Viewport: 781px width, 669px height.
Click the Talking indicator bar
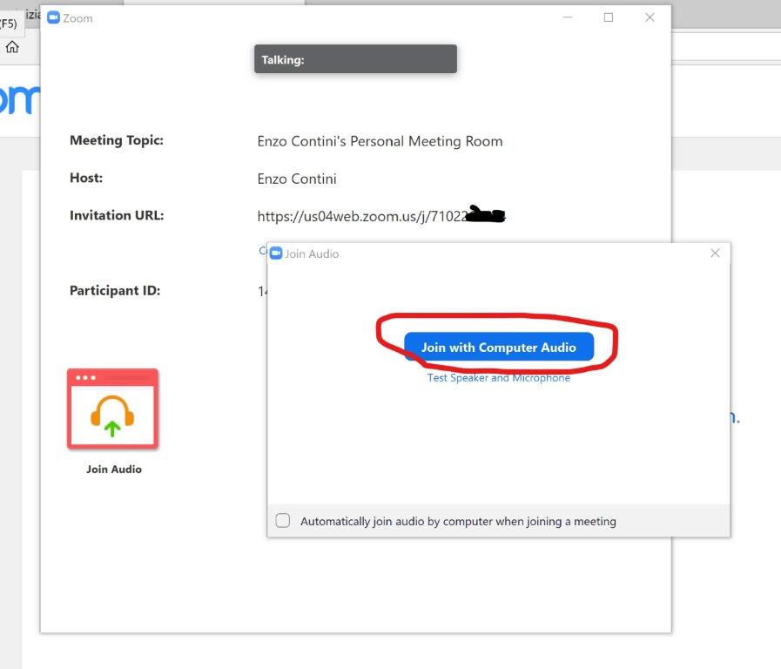[x=355, y=59]
